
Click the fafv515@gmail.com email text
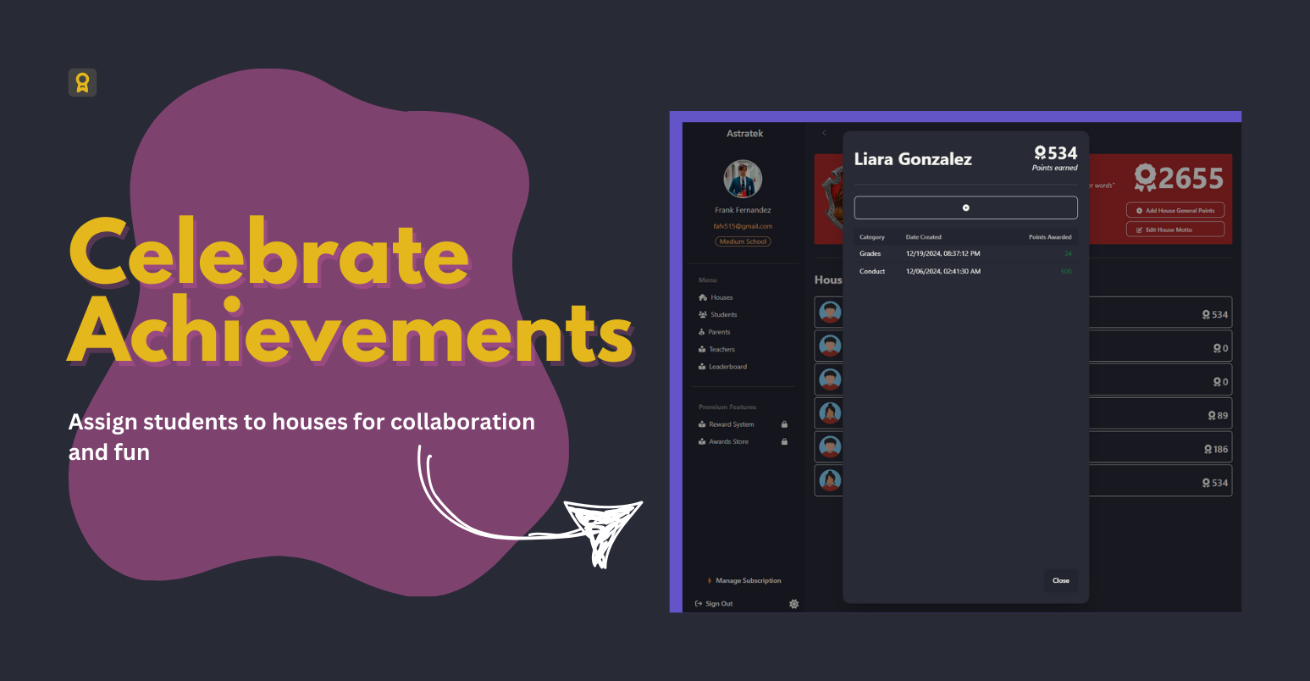pyautogui.click(x=743, y=226)
